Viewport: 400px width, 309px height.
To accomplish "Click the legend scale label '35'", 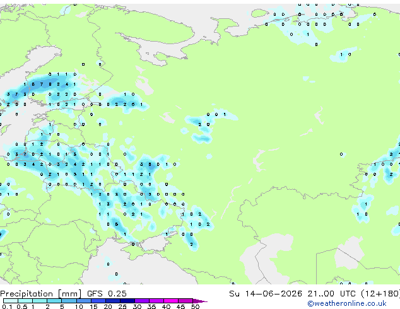I will click(x=151, y=306).
